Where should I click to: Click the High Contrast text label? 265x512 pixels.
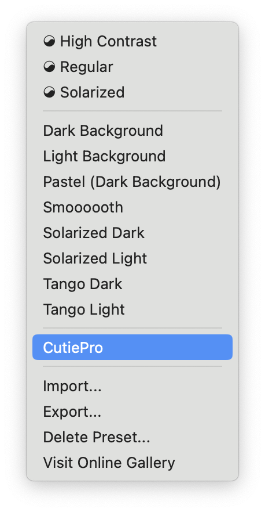pyautogui.click(x=108, y=41)
